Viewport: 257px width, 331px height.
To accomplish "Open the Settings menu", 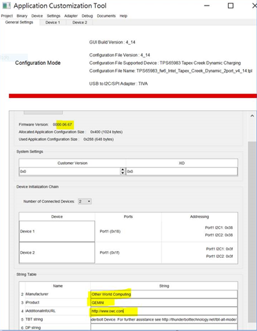I will (54, 16).
